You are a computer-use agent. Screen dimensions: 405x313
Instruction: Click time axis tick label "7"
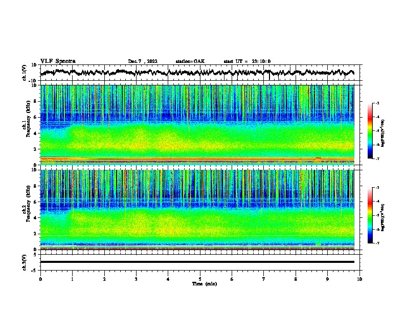264,279
